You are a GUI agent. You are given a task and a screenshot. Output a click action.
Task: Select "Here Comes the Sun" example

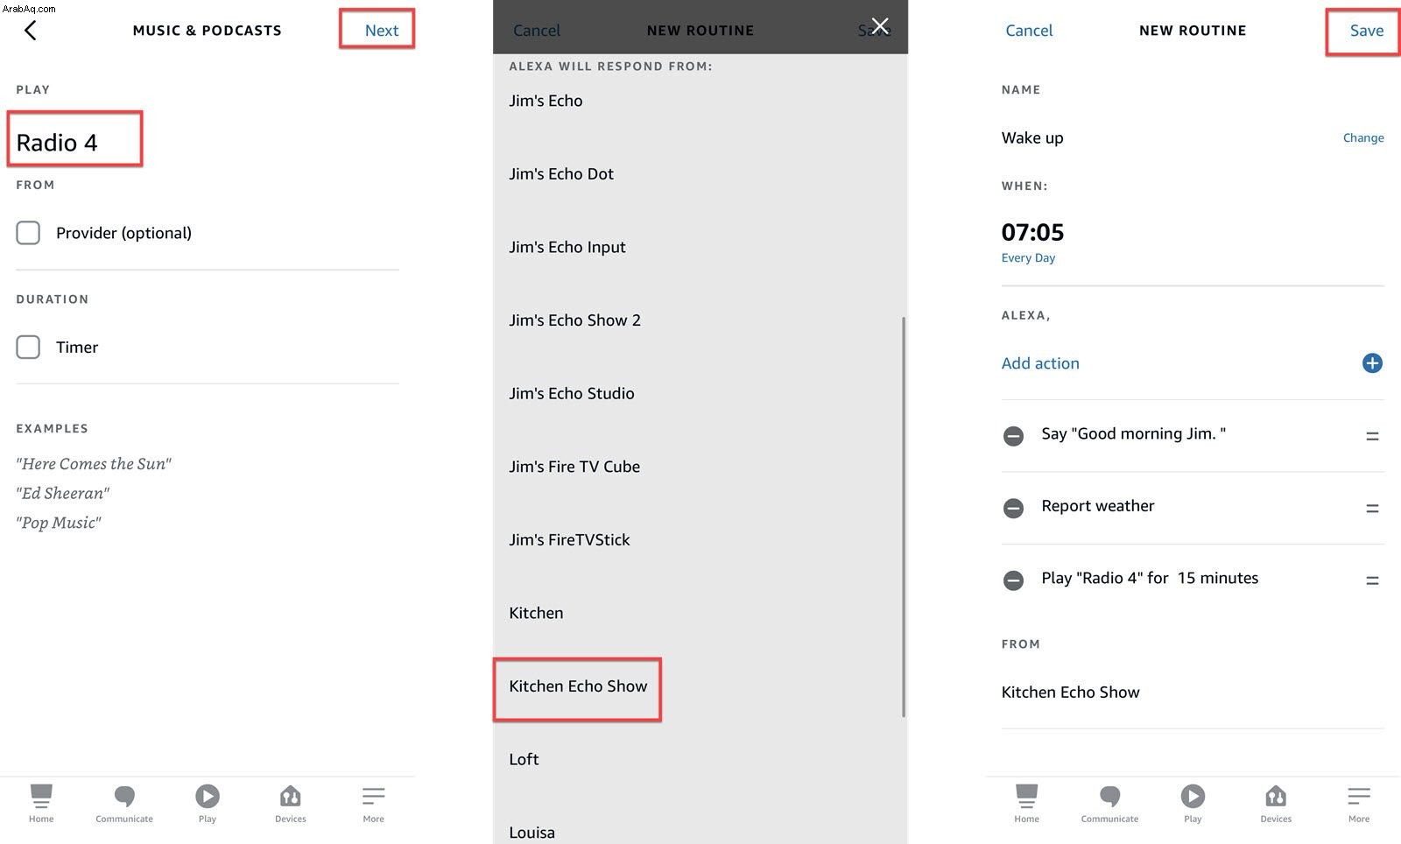point(94,464)
